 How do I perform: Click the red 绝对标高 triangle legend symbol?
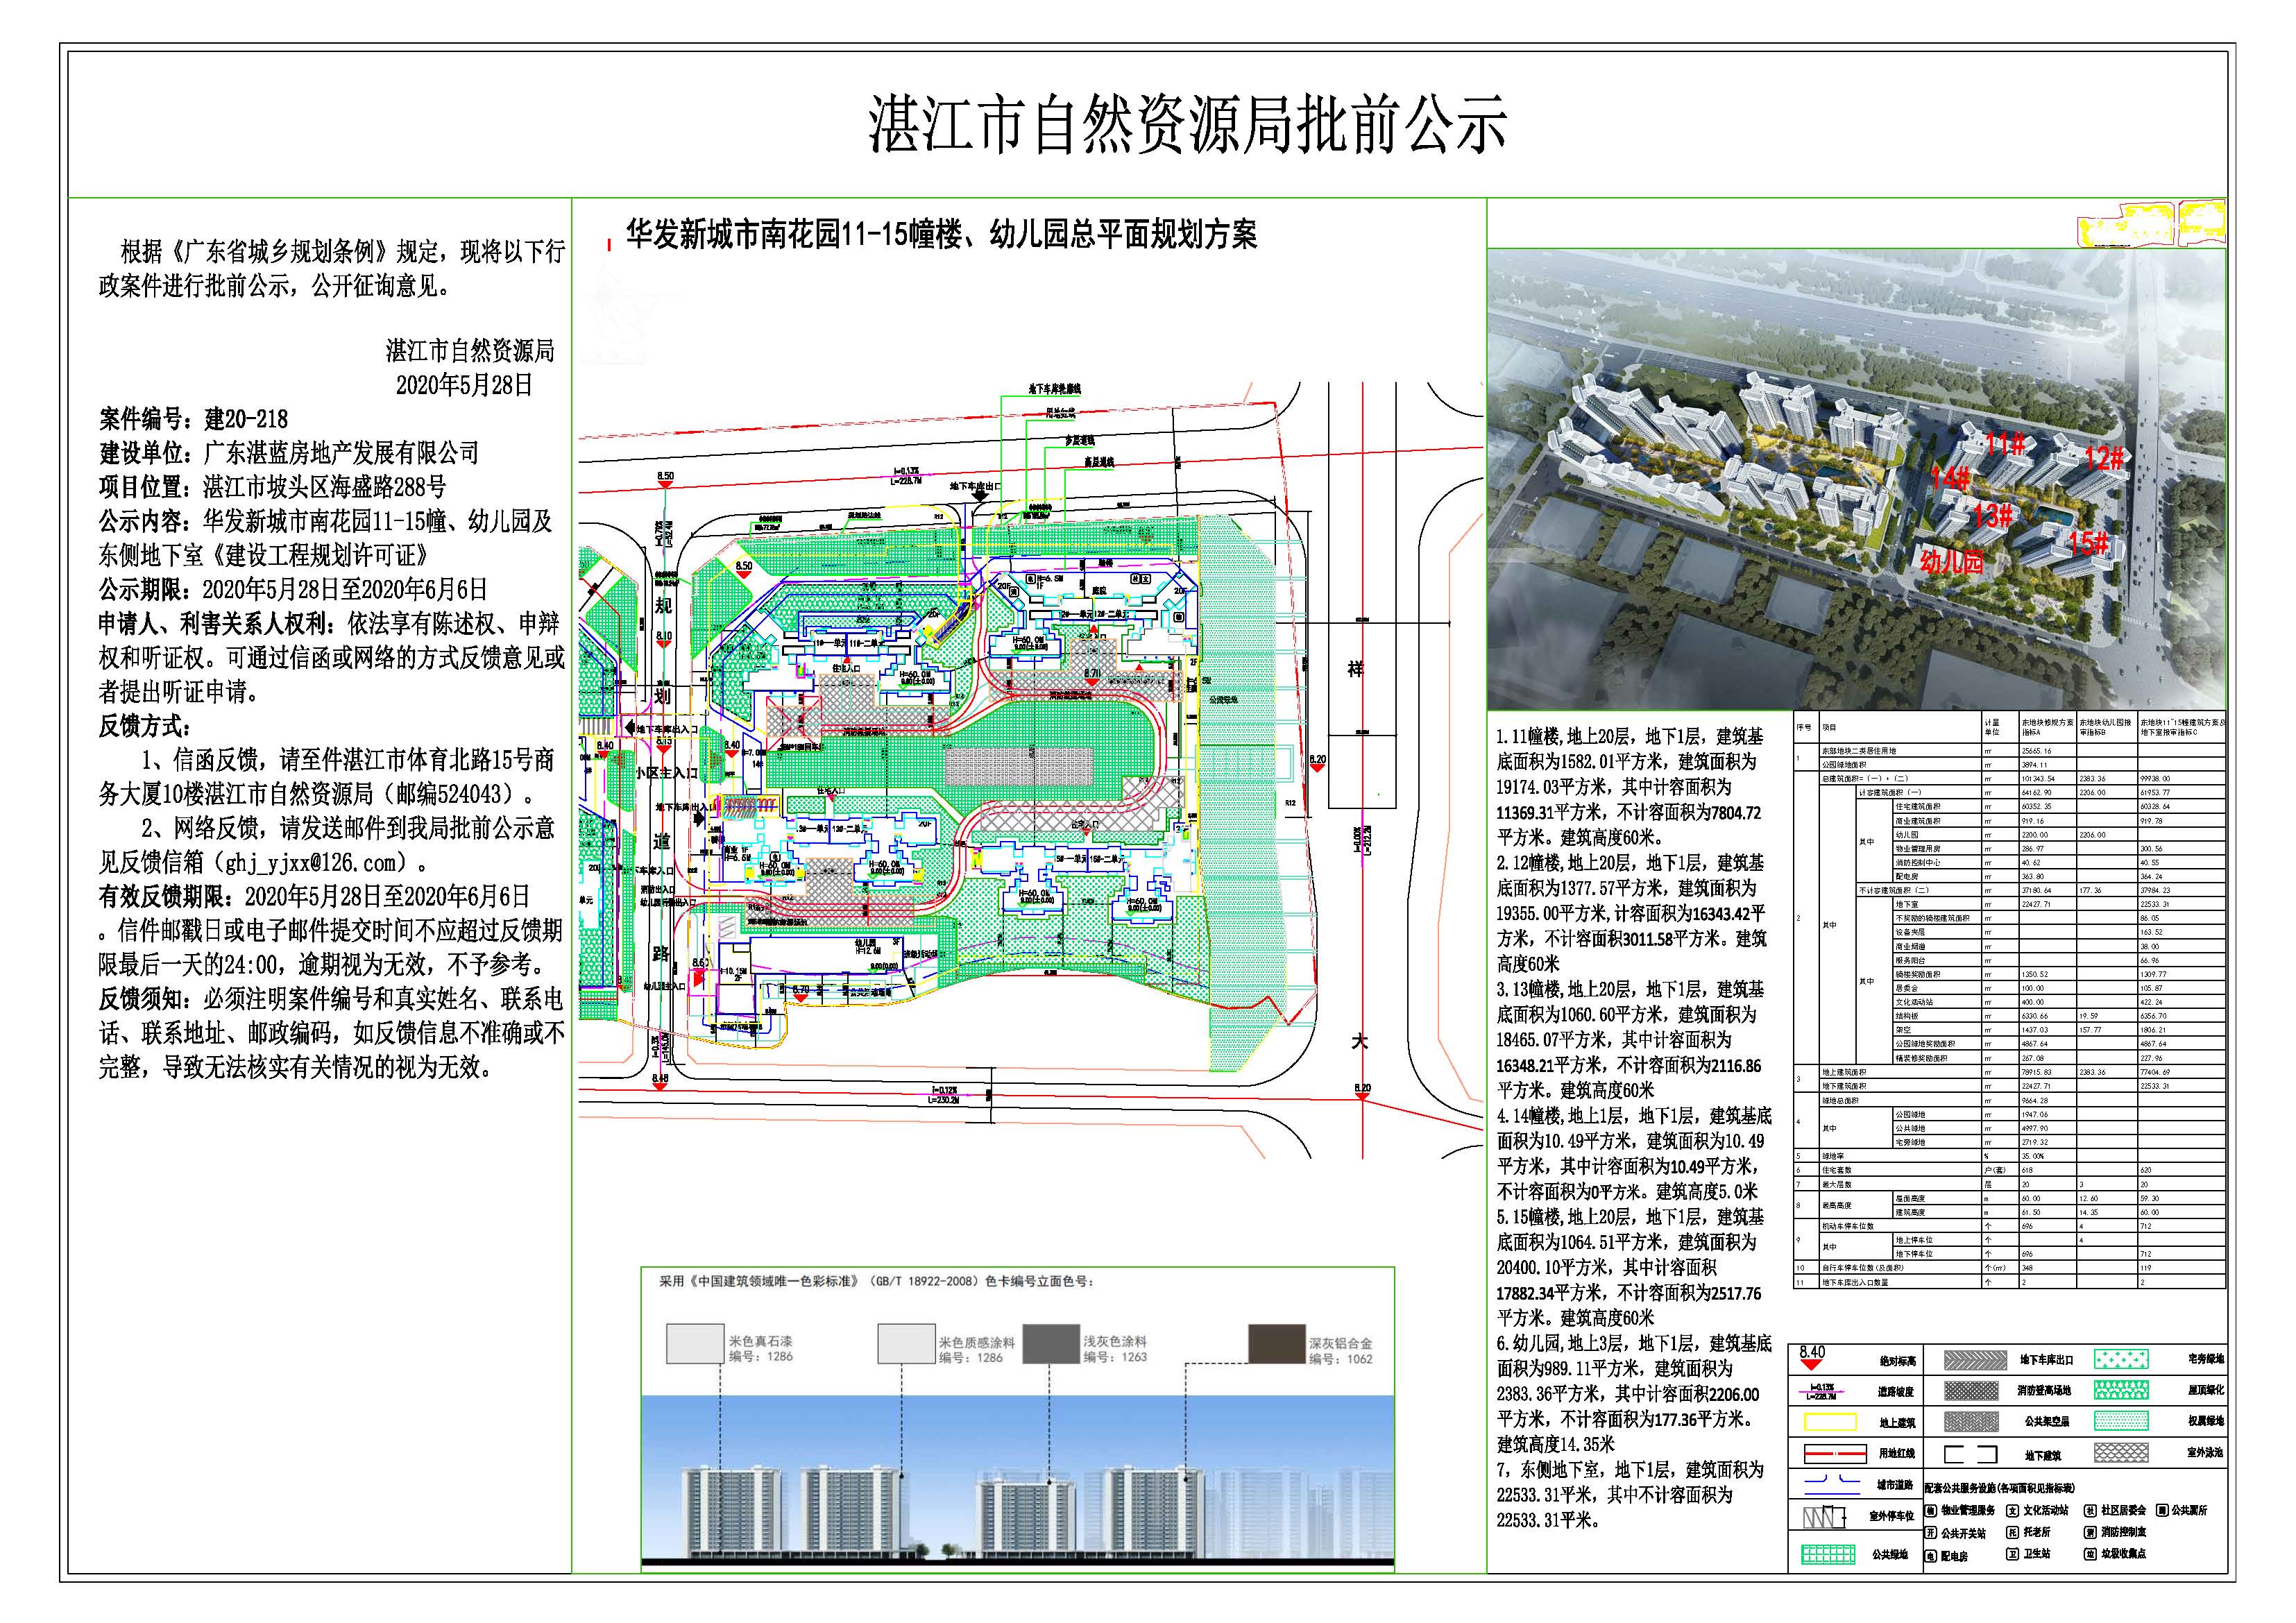point(1812,1364)
